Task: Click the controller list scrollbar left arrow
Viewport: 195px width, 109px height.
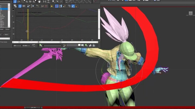Action: (13, 42)
